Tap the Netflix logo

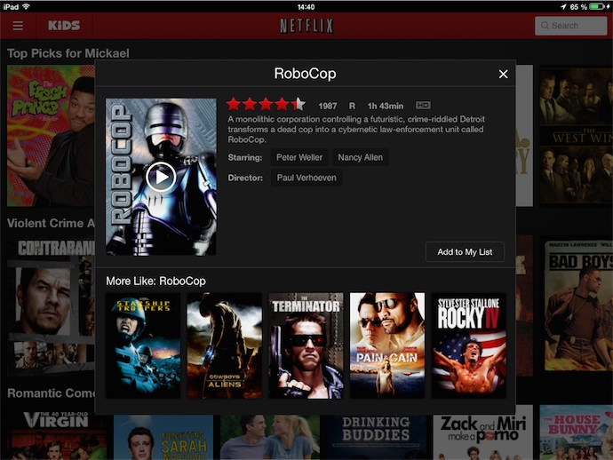(x=306, y=26)
